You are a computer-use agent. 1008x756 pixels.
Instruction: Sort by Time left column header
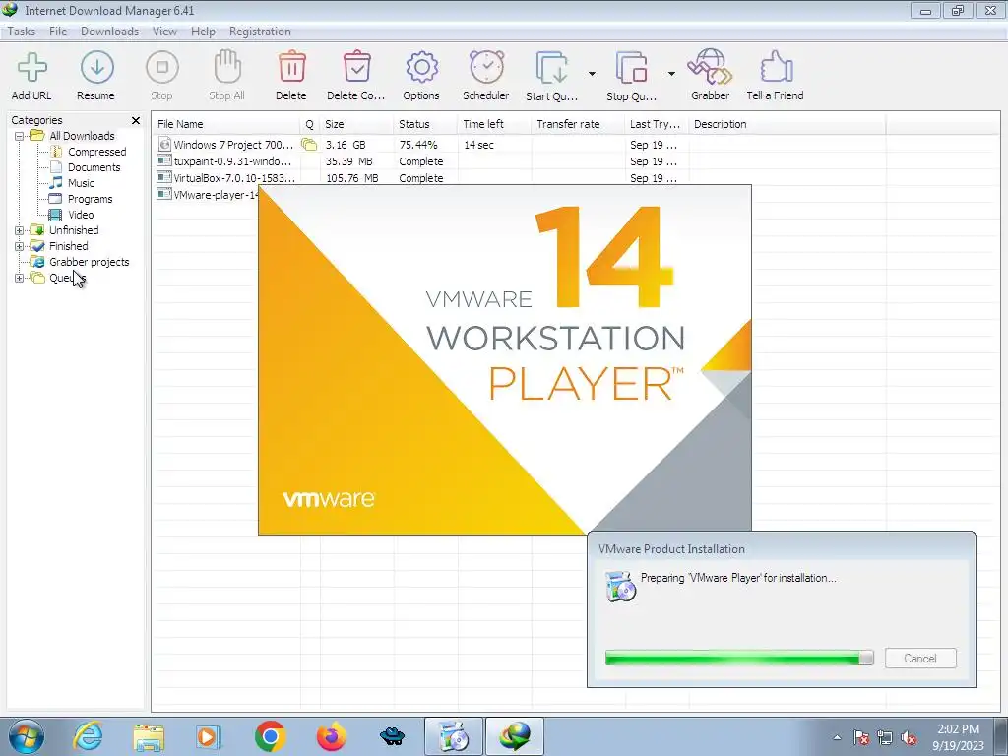pos(495,124)
